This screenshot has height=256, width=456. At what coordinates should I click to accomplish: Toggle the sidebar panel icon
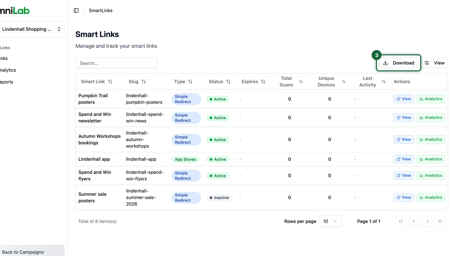(x=76, y=11)
